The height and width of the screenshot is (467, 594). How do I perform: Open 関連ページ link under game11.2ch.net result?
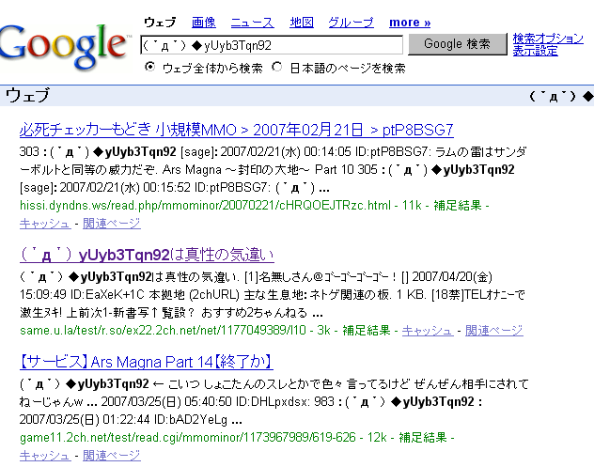tap(111, 456)
